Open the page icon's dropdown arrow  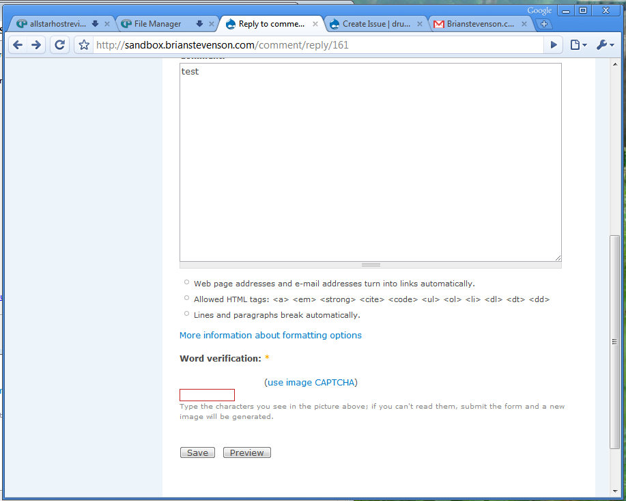point(584,44)
